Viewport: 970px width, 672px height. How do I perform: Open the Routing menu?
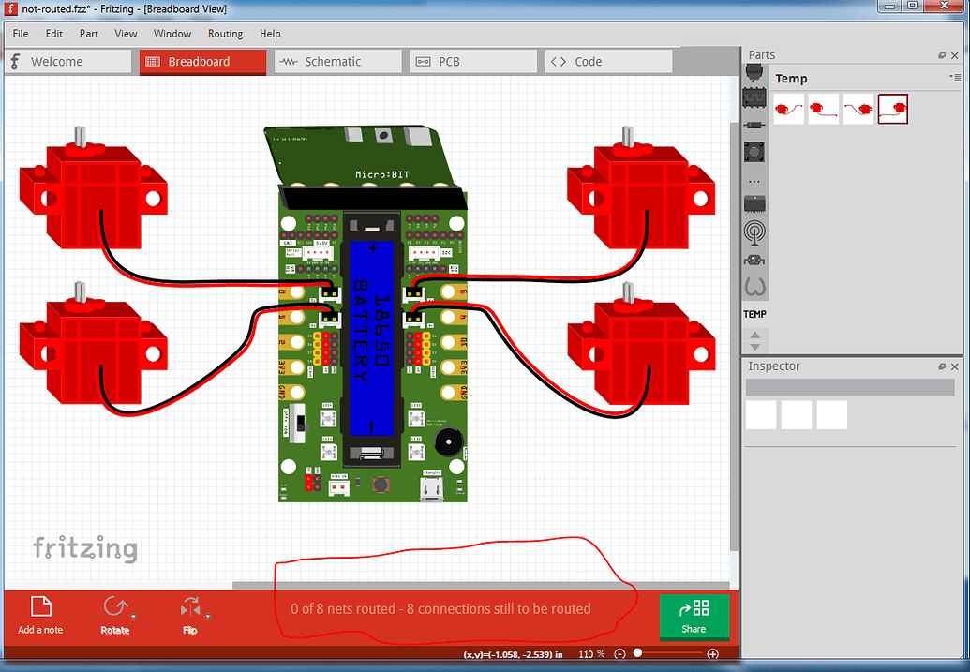click(225, 33)
